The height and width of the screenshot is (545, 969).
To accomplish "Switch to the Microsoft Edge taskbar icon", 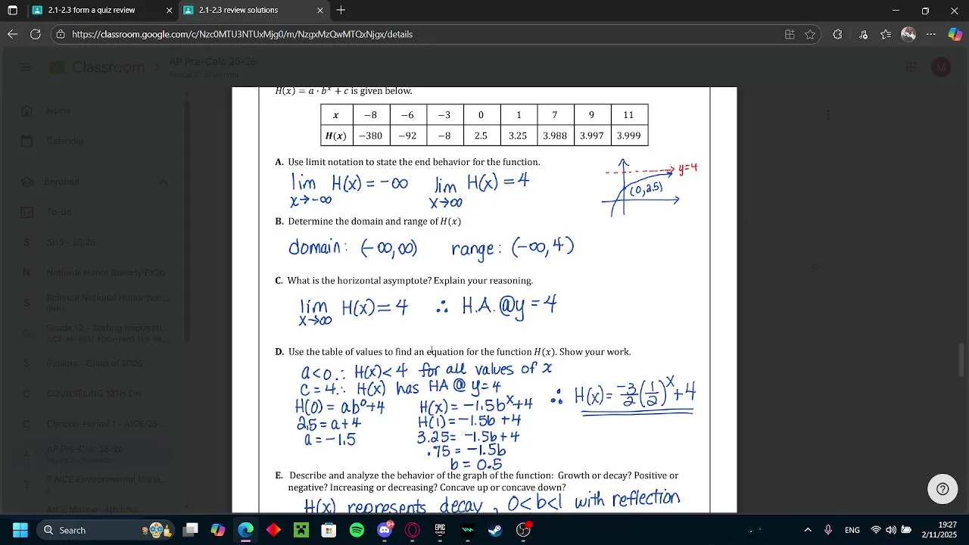I will 246,530.
